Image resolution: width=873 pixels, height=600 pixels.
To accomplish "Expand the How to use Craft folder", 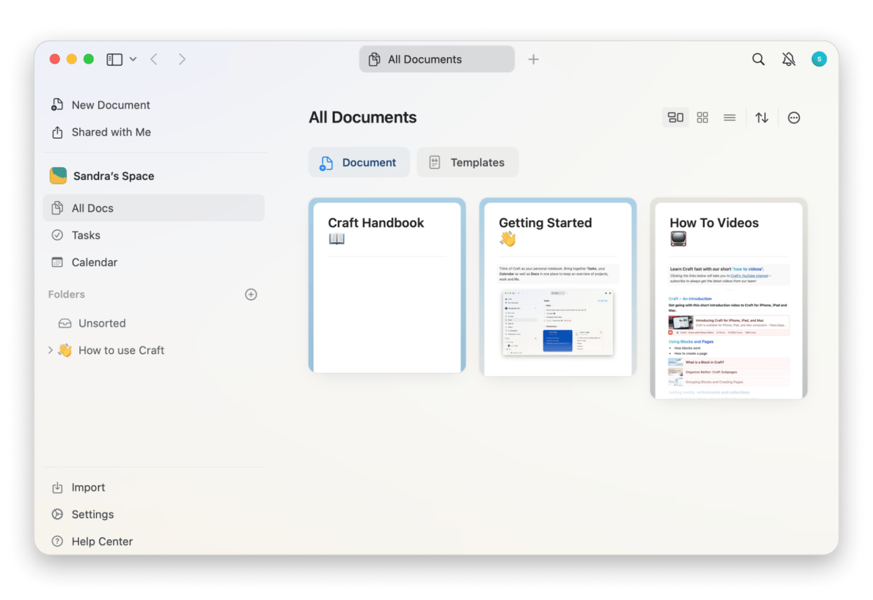I will coord(50,350).
